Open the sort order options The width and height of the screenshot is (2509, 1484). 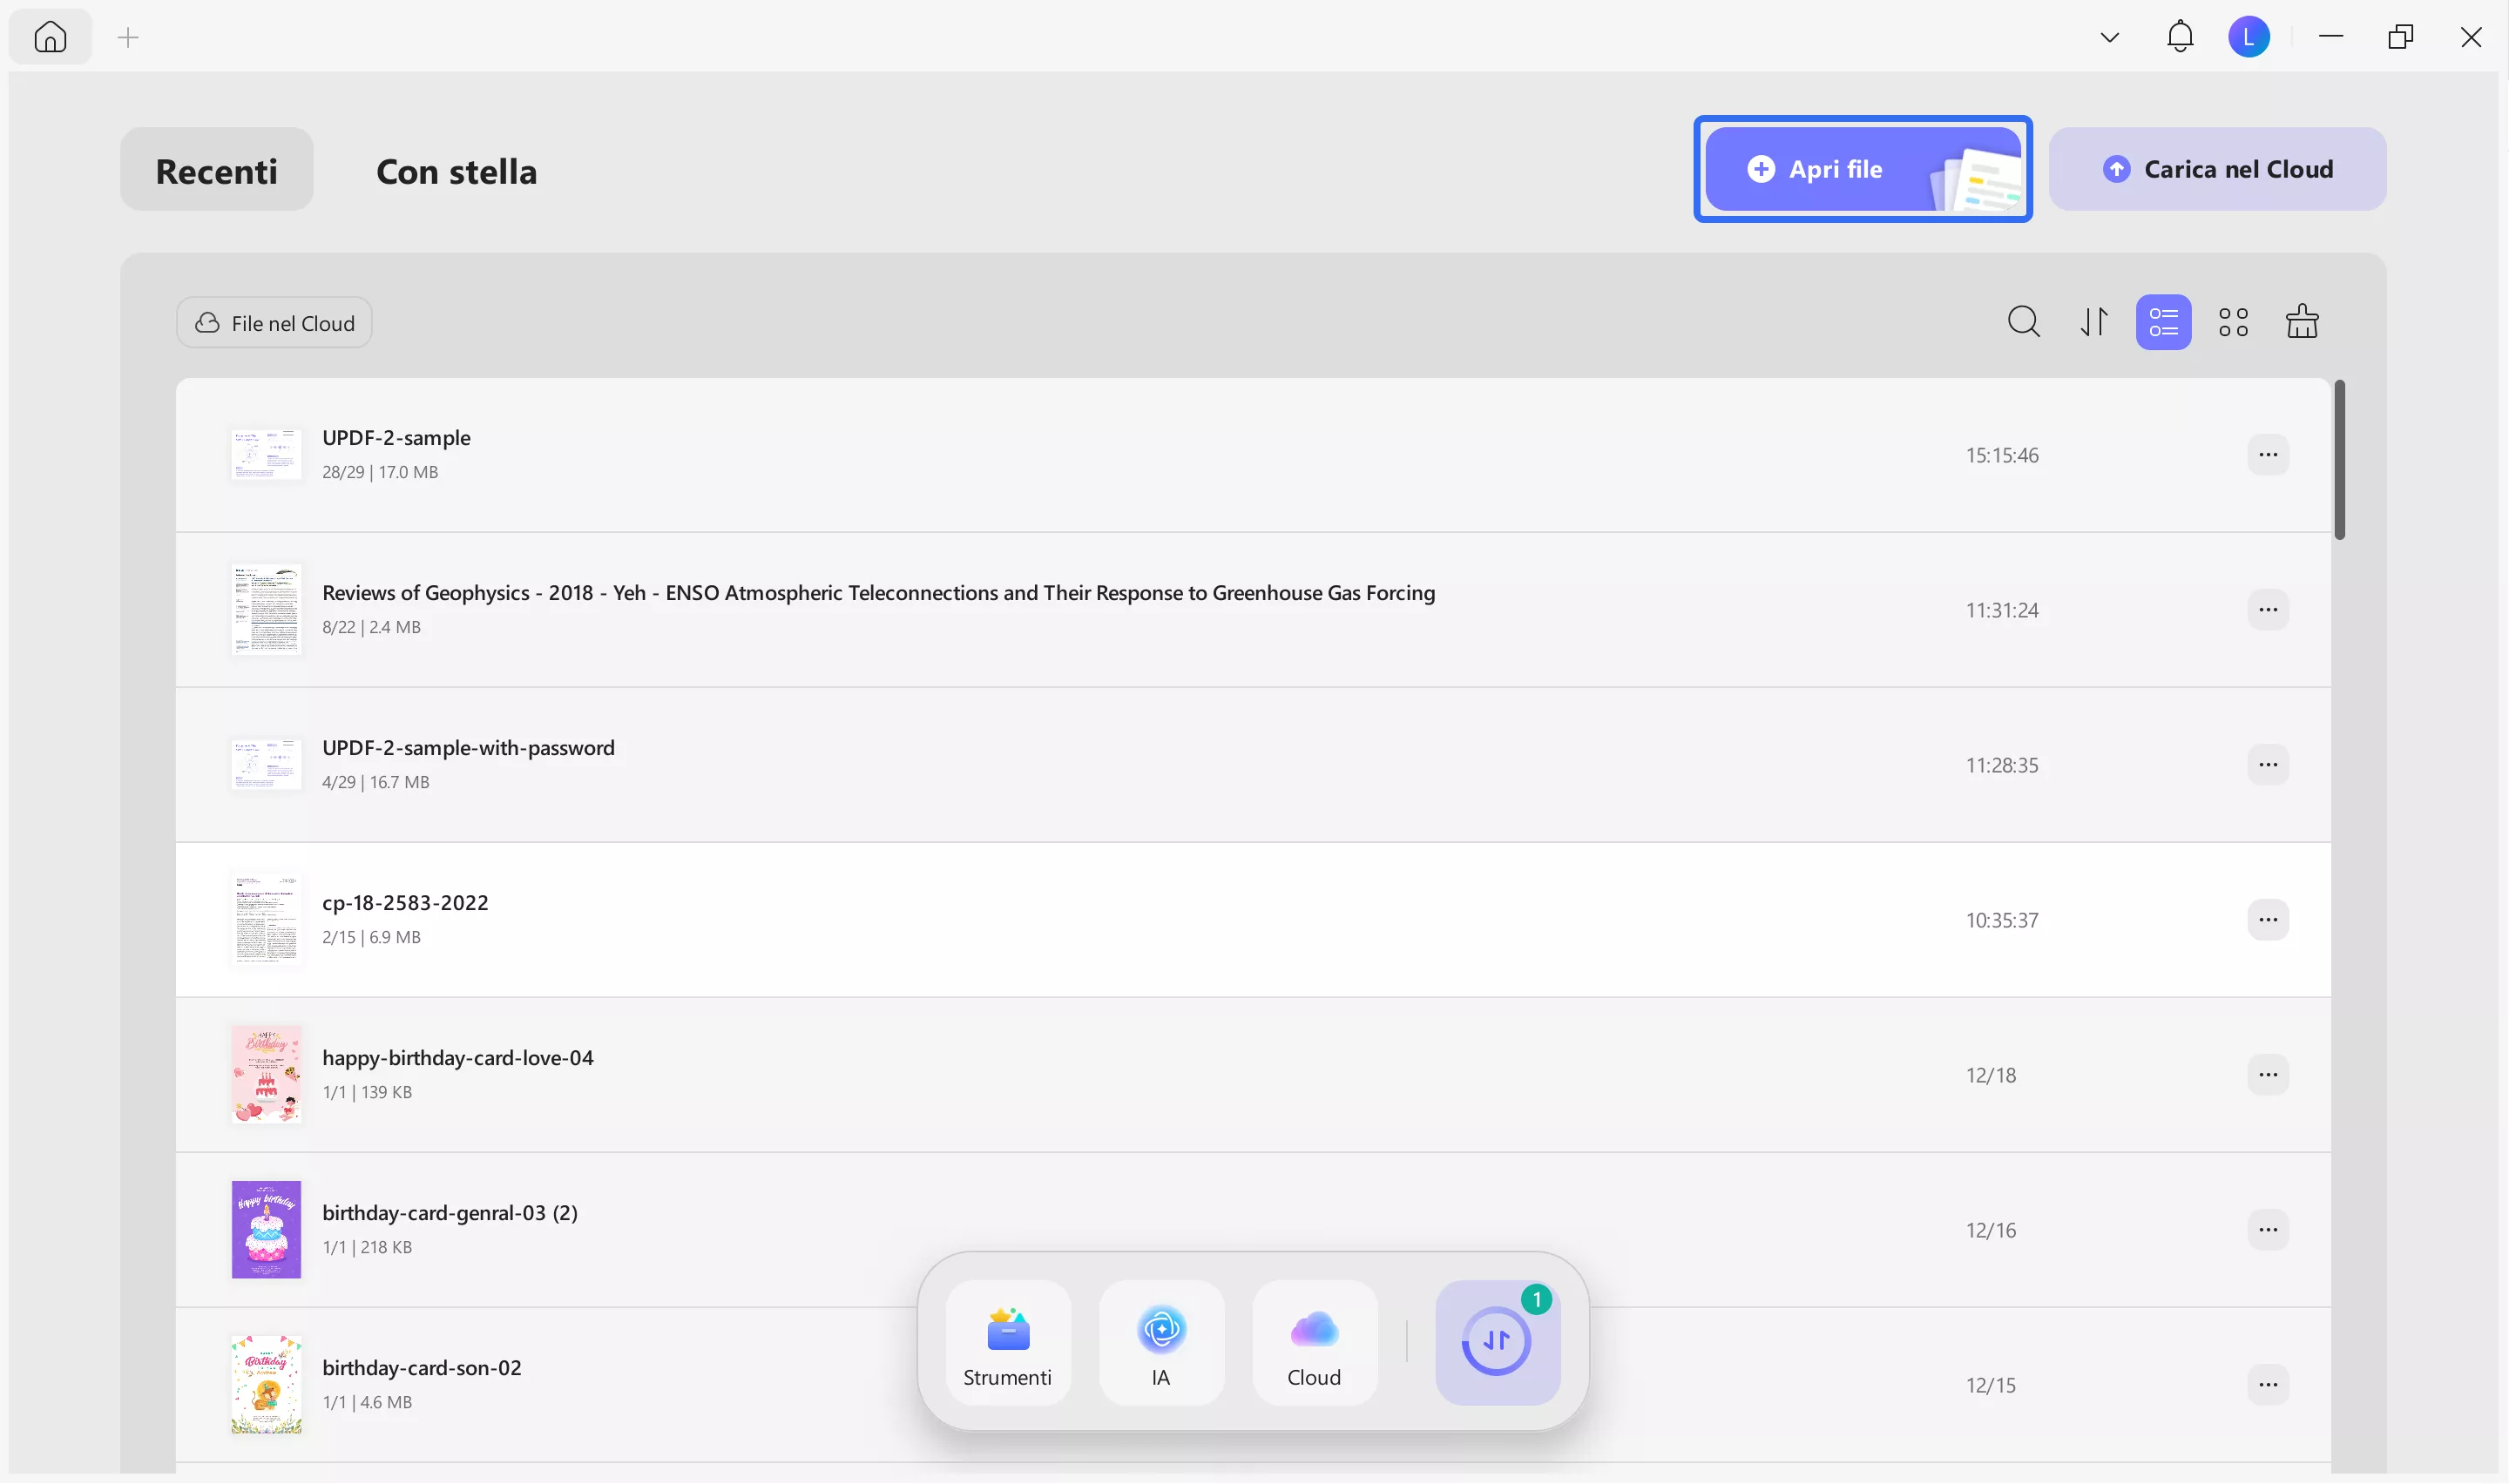(x=2094, y=322)
